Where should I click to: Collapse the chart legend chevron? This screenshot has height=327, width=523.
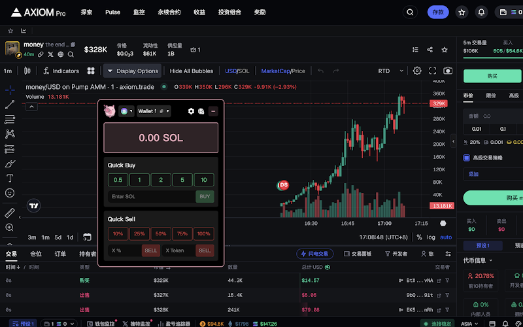[31, 107]
